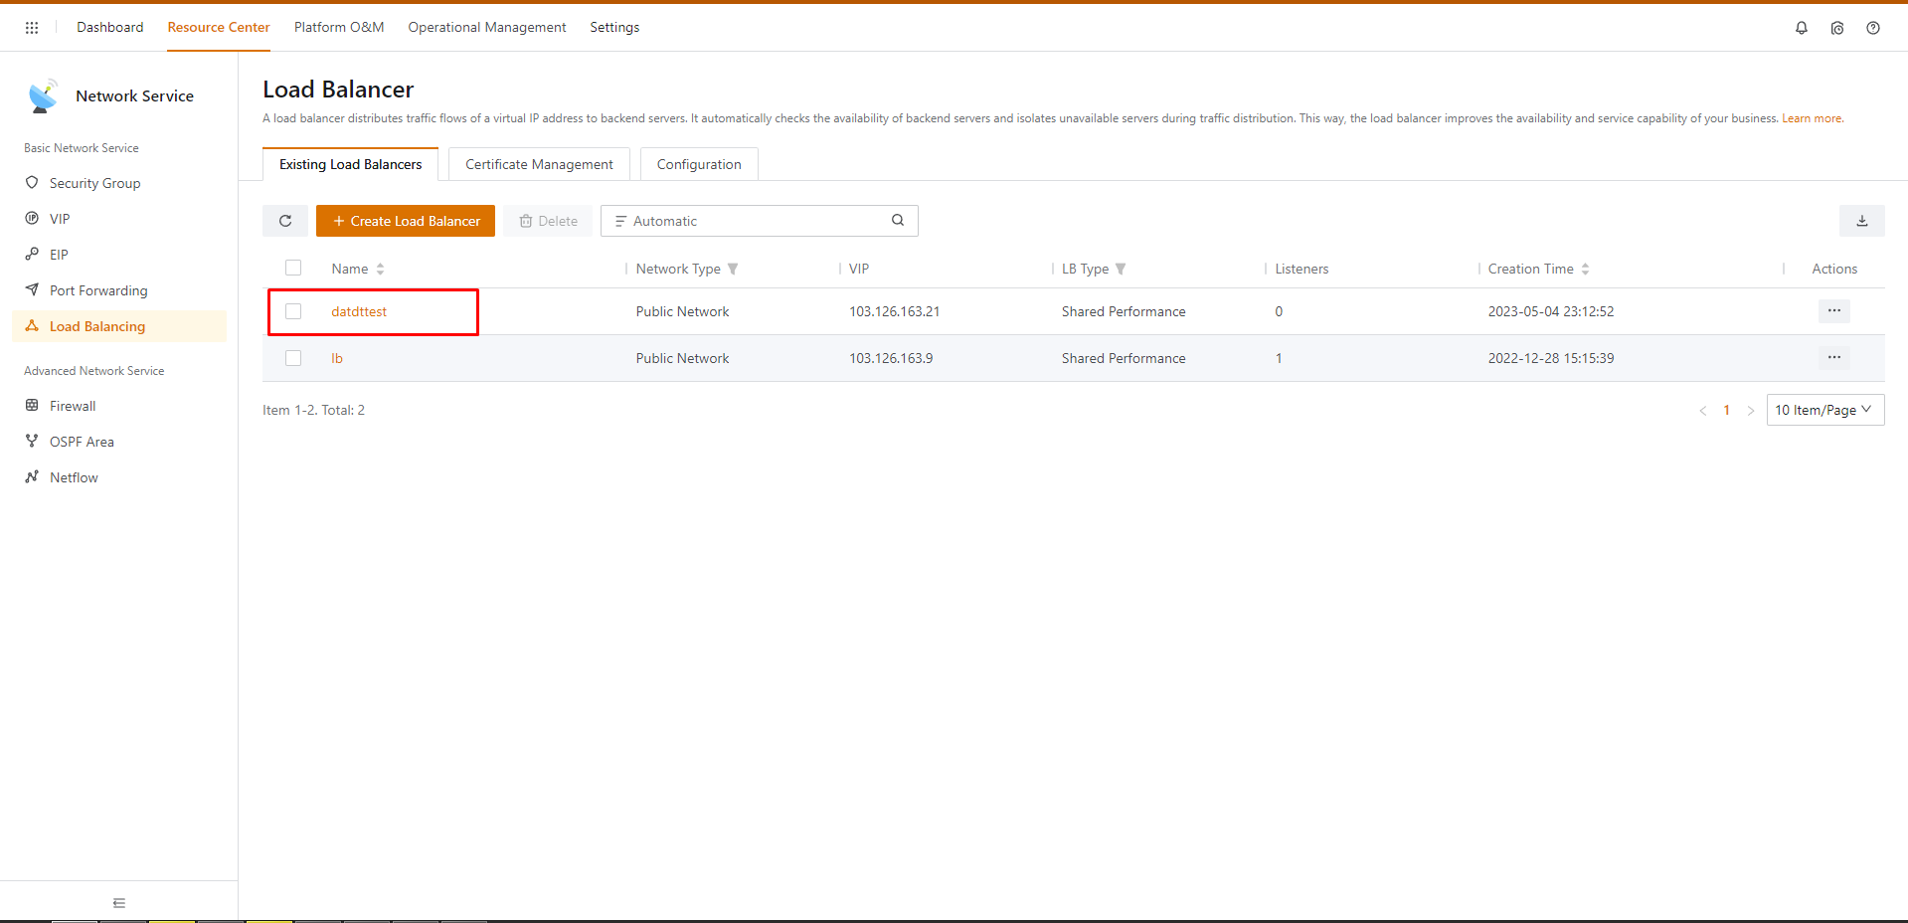
Task: Open Platform O&M top menu
Action: 339,28
